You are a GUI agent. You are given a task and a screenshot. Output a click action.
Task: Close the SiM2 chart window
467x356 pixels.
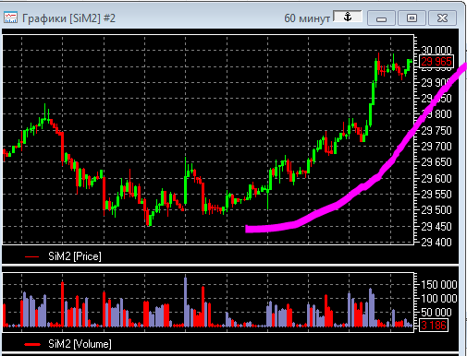[442, 18]
